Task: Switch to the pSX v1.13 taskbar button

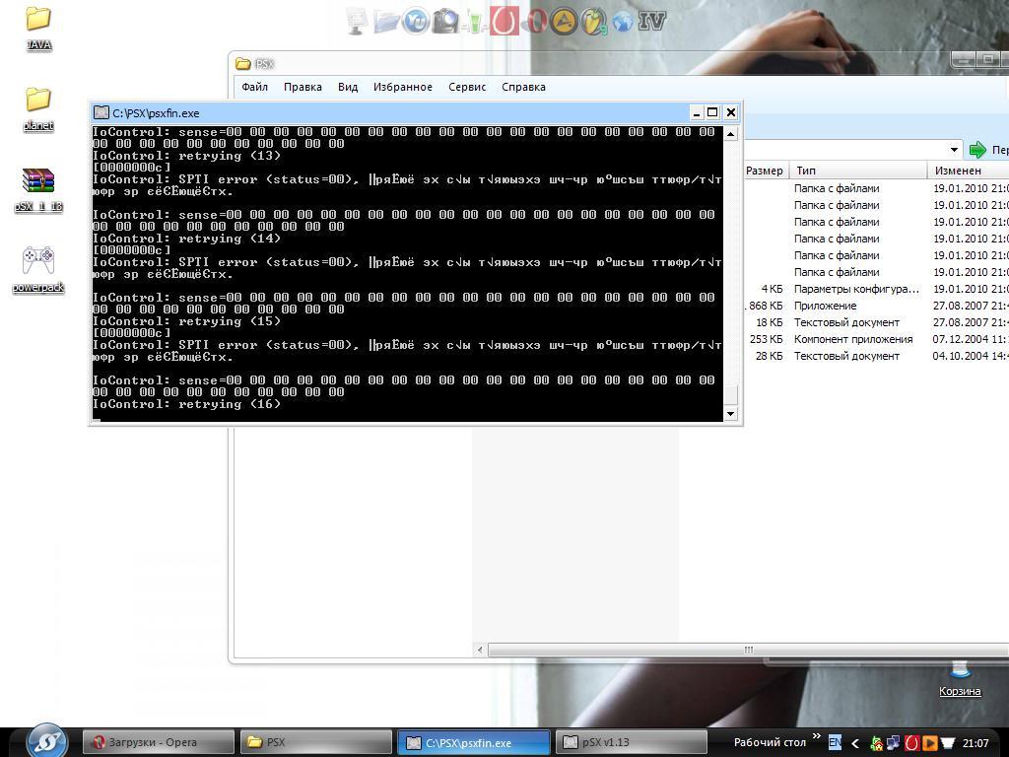Action: (x=631, y=742)
